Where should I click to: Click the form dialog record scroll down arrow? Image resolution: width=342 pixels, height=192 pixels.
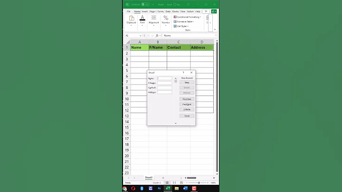tap(176, 123)
